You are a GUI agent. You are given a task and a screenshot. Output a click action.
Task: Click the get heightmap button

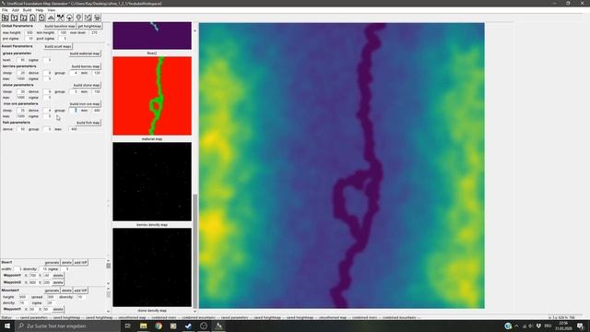89,26
